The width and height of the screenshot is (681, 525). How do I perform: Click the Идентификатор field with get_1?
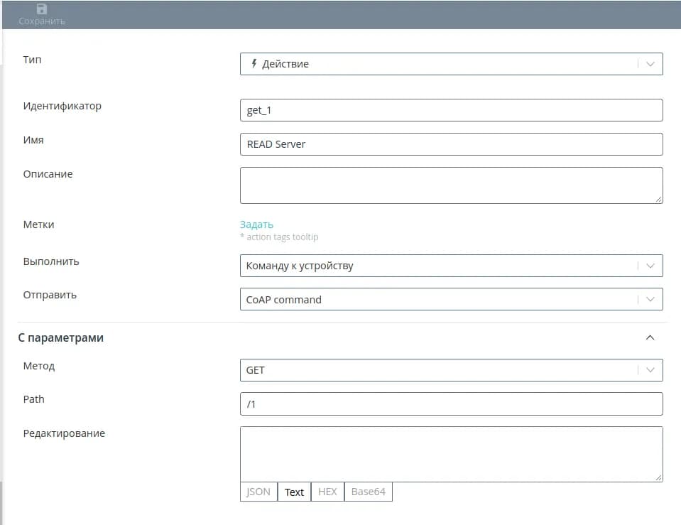451,110
